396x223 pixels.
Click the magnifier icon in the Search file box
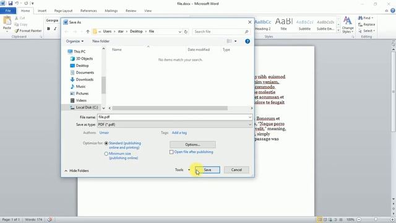[246, 32]
